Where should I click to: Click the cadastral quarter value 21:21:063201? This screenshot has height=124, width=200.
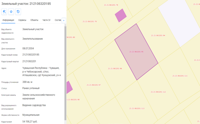pos(29,62)
